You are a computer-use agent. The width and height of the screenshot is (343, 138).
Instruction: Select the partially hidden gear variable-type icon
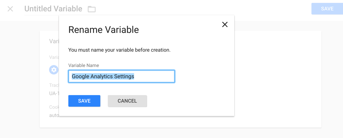click(54, 70)
